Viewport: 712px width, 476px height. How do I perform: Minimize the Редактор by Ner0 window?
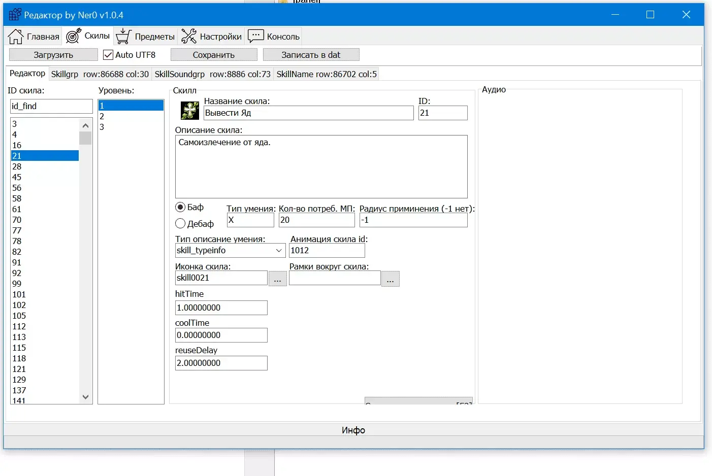click(615, 15)
